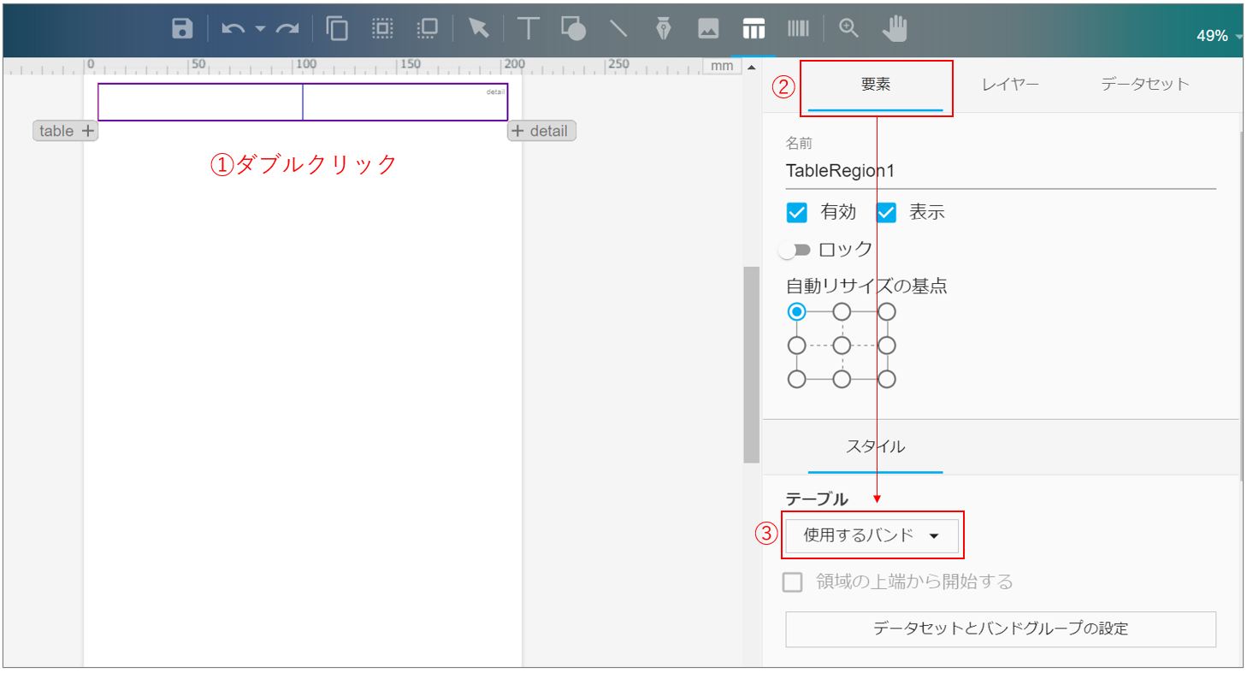Click データセットとバンドグループの設定 button
Image resolution: width=1247 pixels, height=673 pixels.
pyautogui.click(x=1000, y=629)
